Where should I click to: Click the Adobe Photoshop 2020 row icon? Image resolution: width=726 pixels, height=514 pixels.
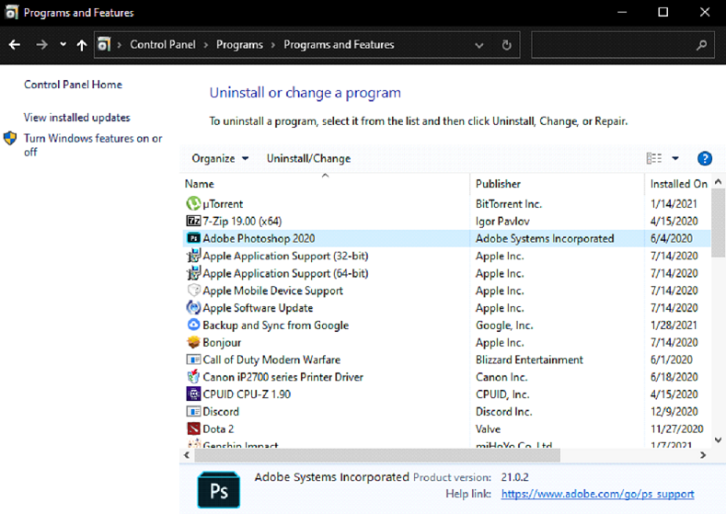[193, 238]
